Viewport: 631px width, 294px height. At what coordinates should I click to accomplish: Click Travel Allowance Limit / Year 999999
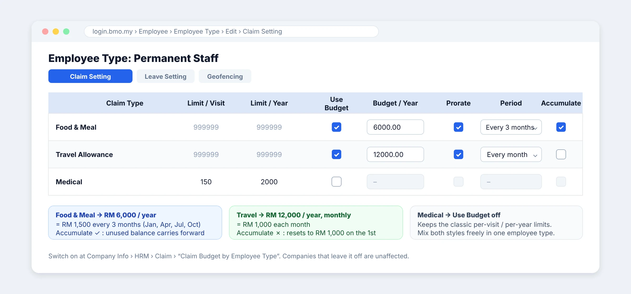[x=269, y=155]
